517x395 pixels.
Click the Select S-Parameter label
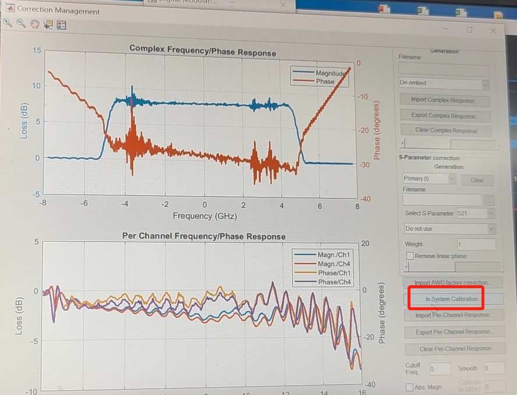pyautogui.click(x=429, y=213)
